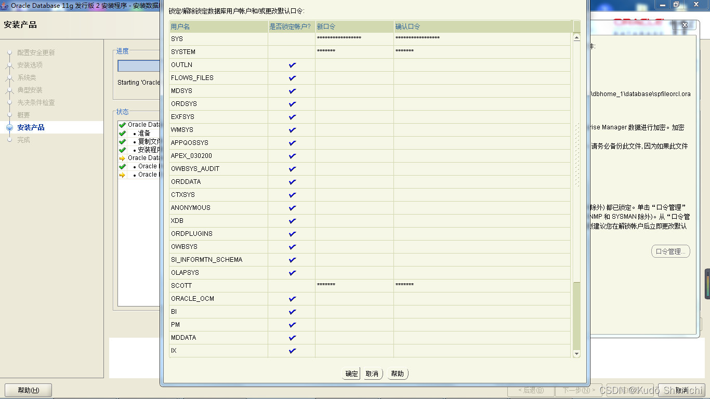Toggle lock checkmark for IX account
Screen dimensions: 710x399
coord(292,351)
